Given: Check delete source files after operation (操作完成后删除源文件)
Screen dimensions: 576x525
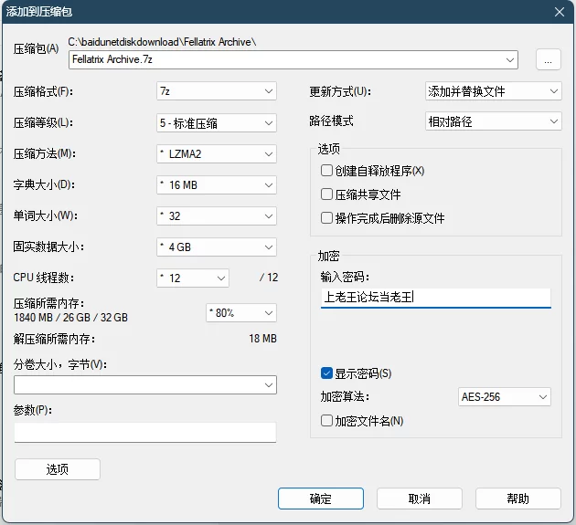Looking at the screenshot, I should pos(327,218).
